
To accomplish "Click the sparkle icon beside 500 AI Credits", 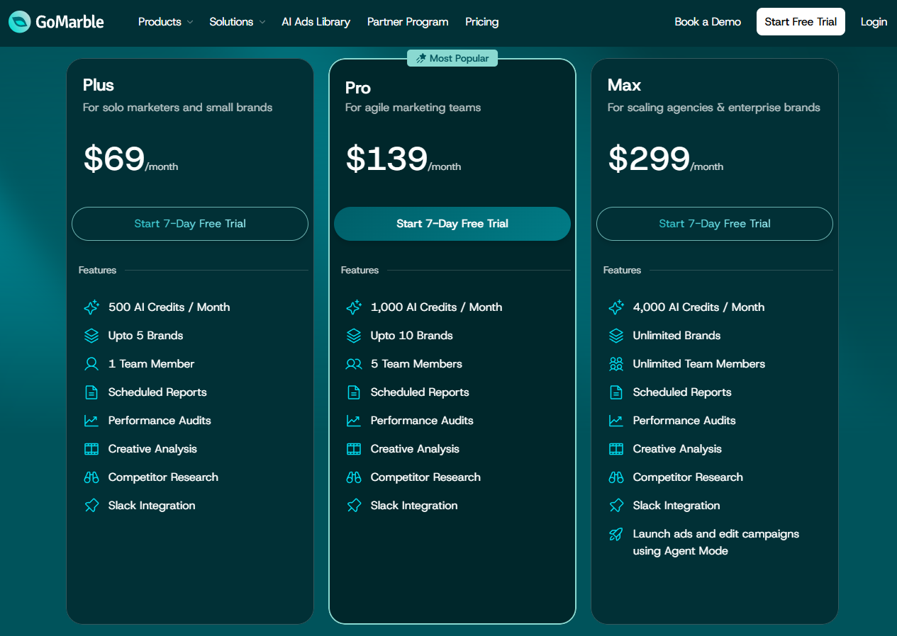I will pos(91,307).
